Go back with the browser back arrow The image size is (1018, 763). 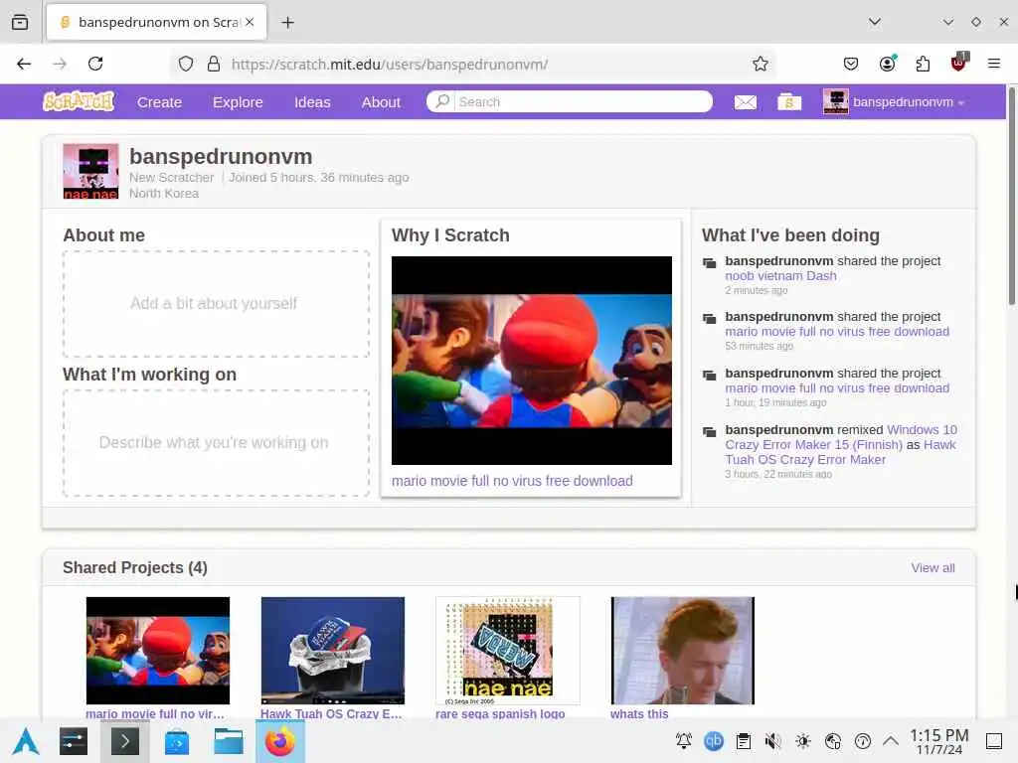[24, 64]
